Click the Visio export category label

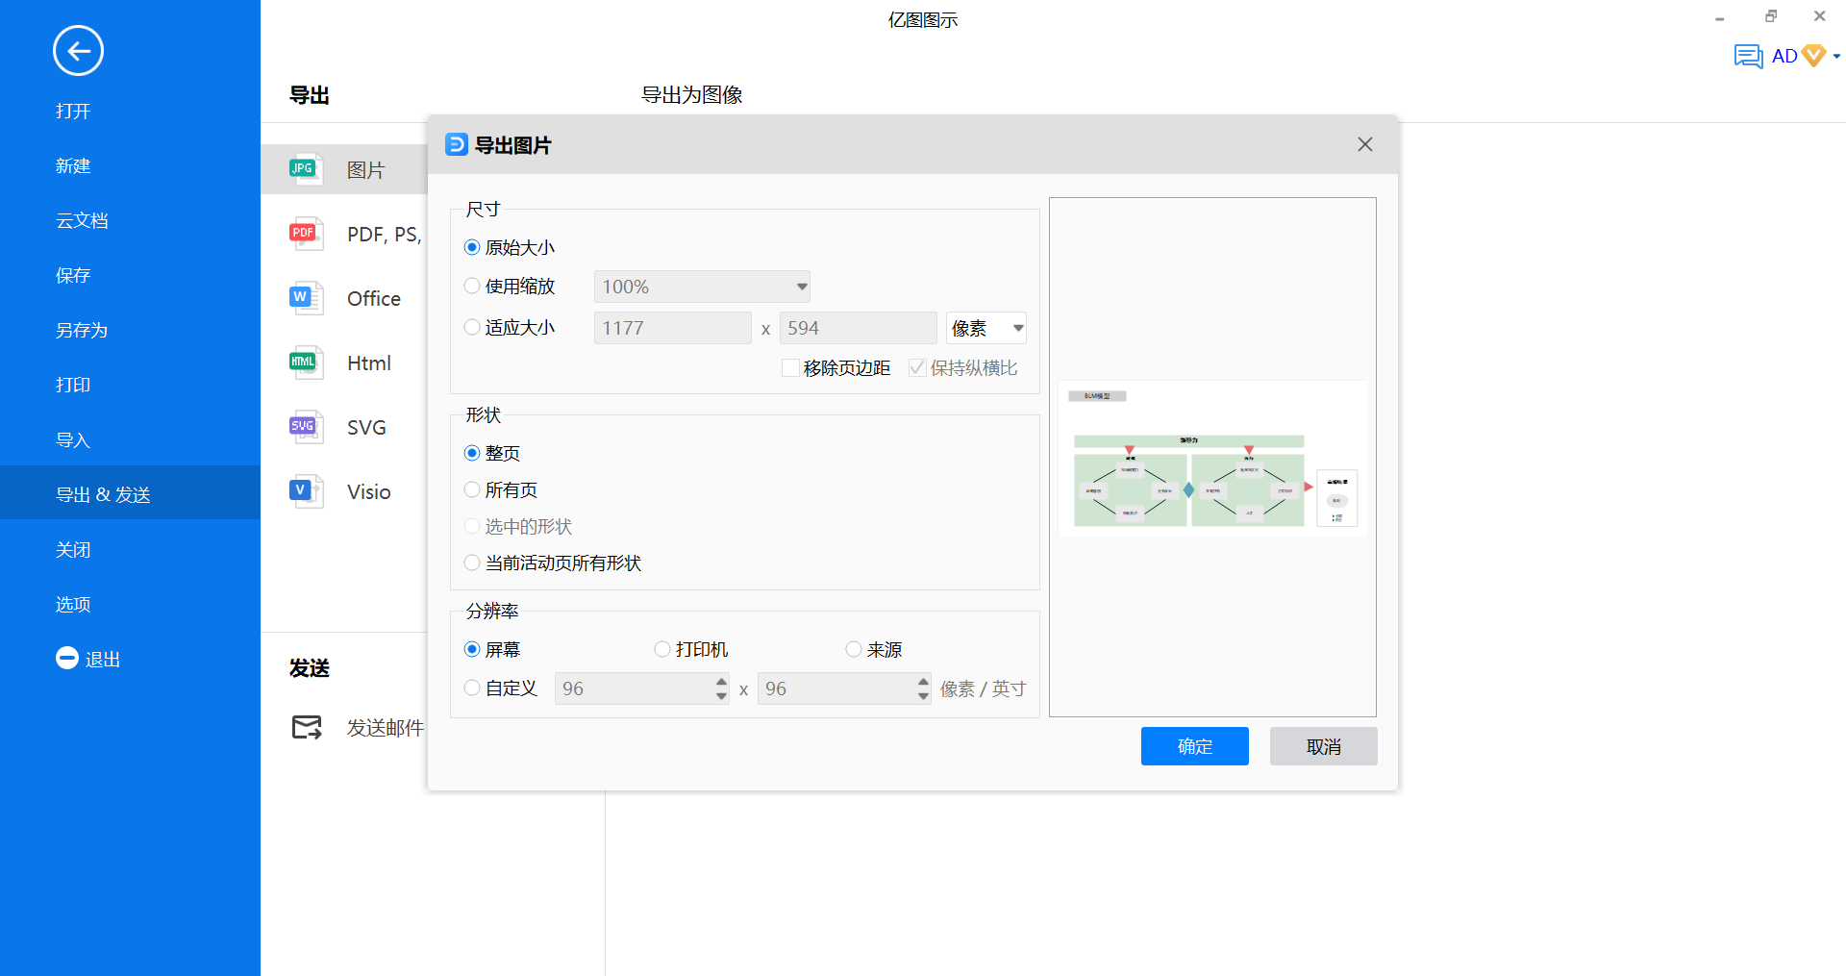coord(369,492)
